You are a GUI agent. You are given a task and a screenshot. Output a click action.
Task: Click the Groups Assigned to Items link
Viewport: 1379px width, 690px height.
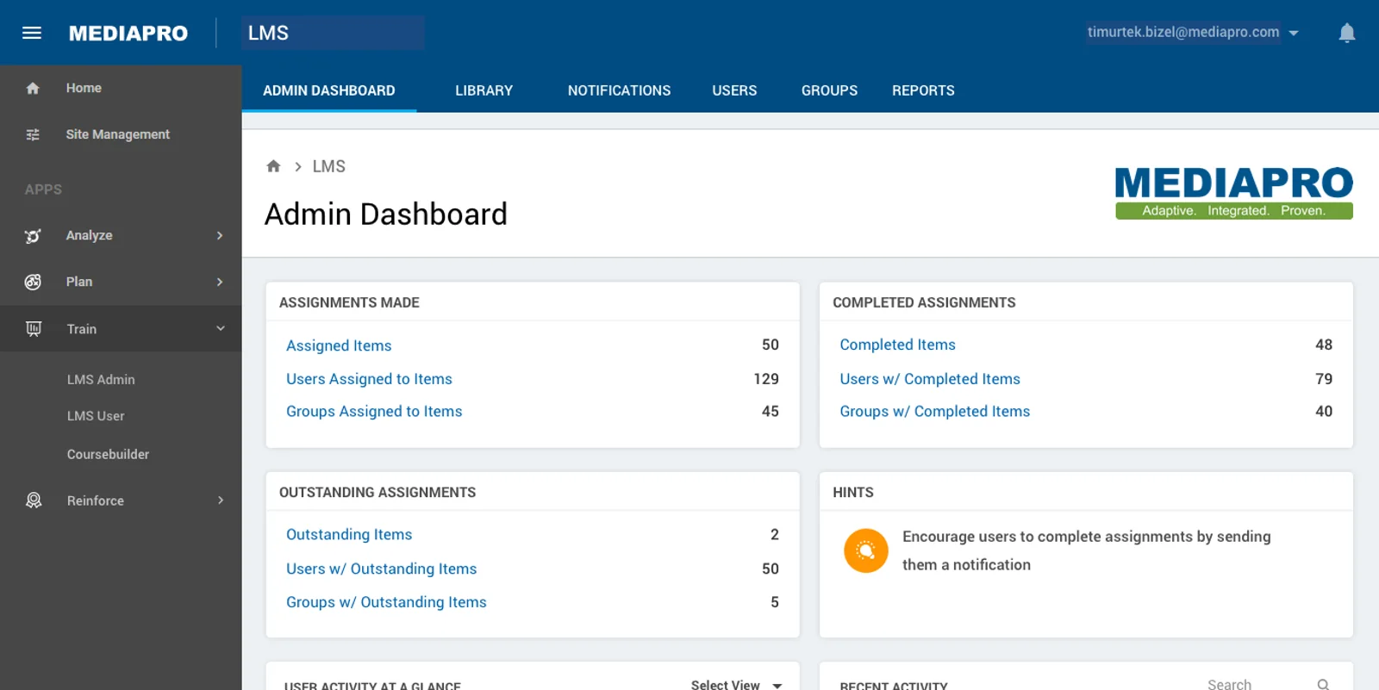tap(374, 412)
